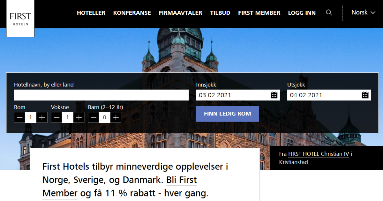Screen dimensions: 383x201
Task: Decrease the Barn count with minus
Action: (94, 117)
